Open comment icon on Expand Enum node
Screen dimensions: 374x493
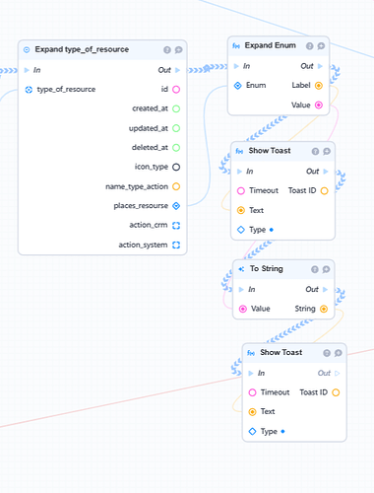(x=321, y=46)
